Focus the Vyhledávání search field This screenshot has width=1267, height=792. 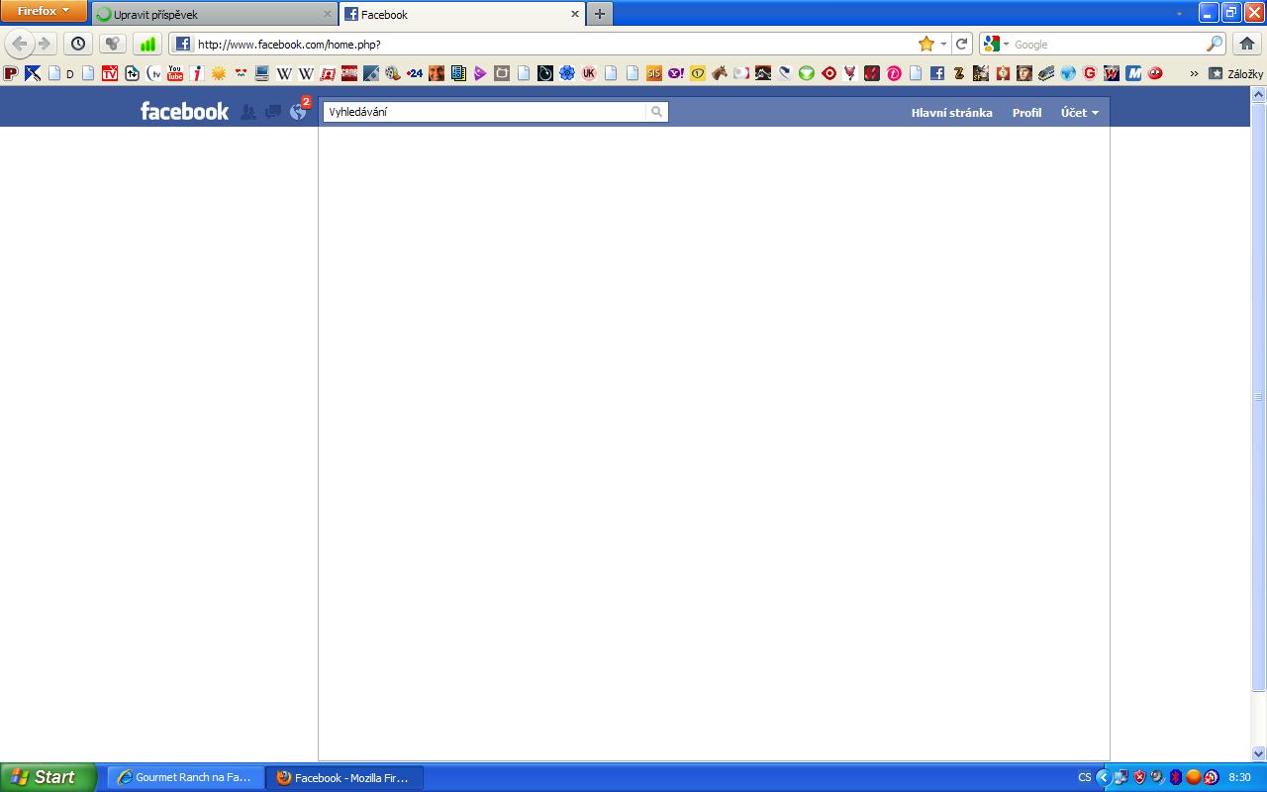pos(485,112)
